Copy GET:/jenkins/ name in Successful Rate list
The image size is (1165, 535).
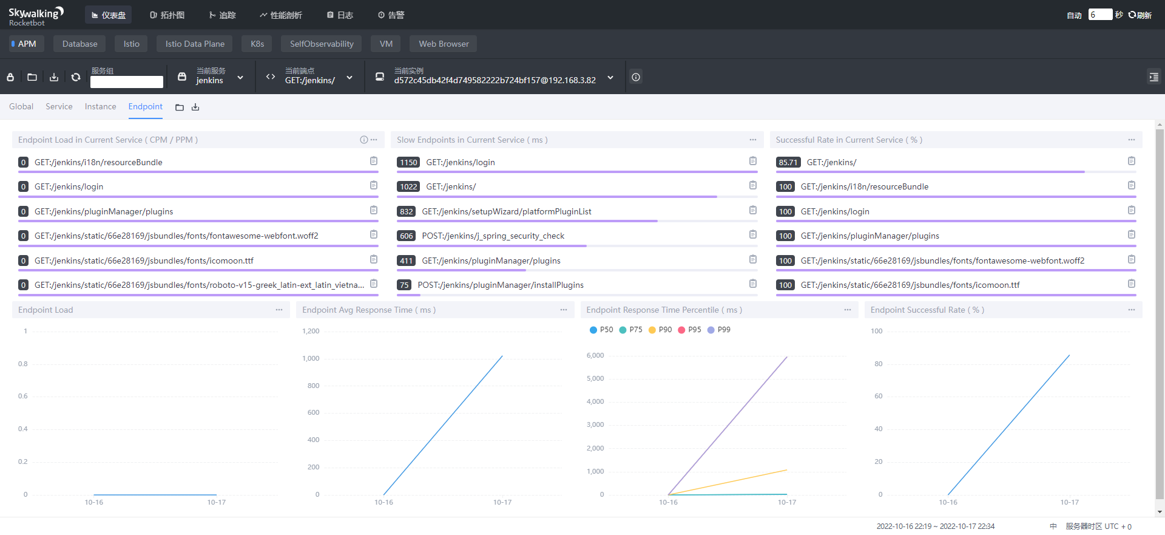(1132, 161)
